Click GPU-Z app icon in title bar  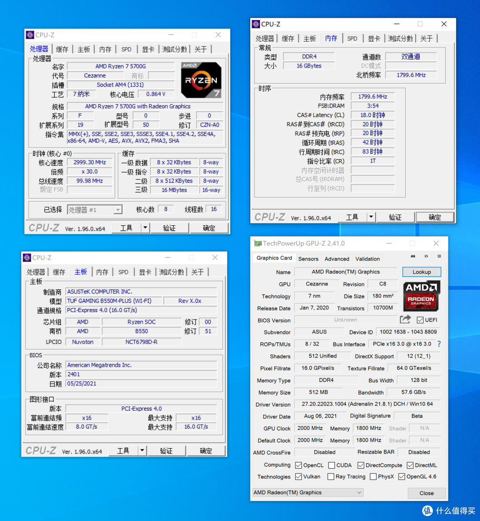pos(258,243)
